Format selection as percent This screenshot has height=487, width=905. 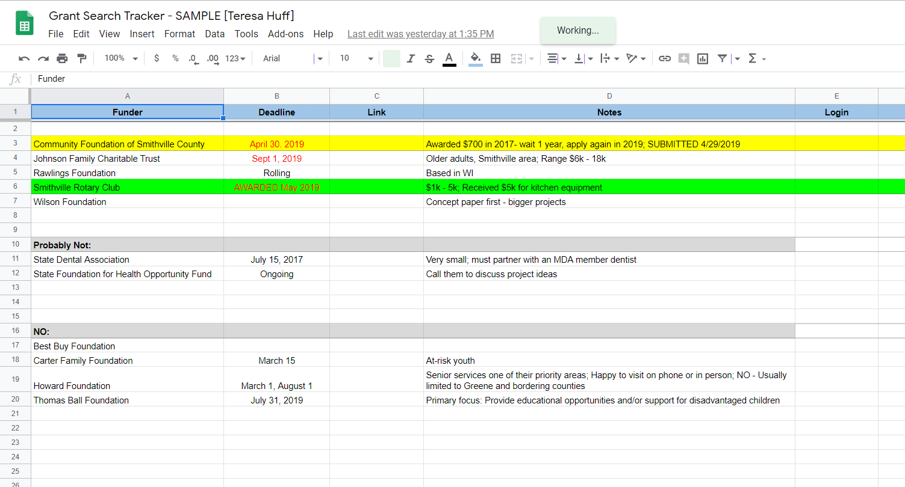175,58
